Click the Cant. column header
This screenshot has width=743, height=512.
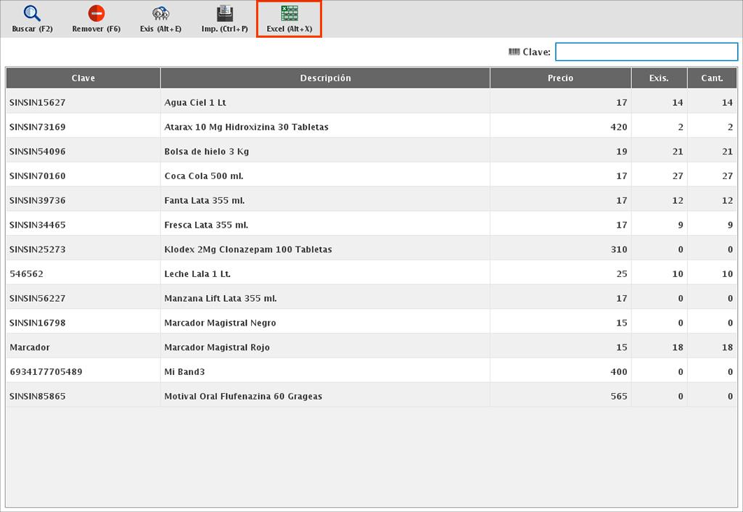[712, 78]
